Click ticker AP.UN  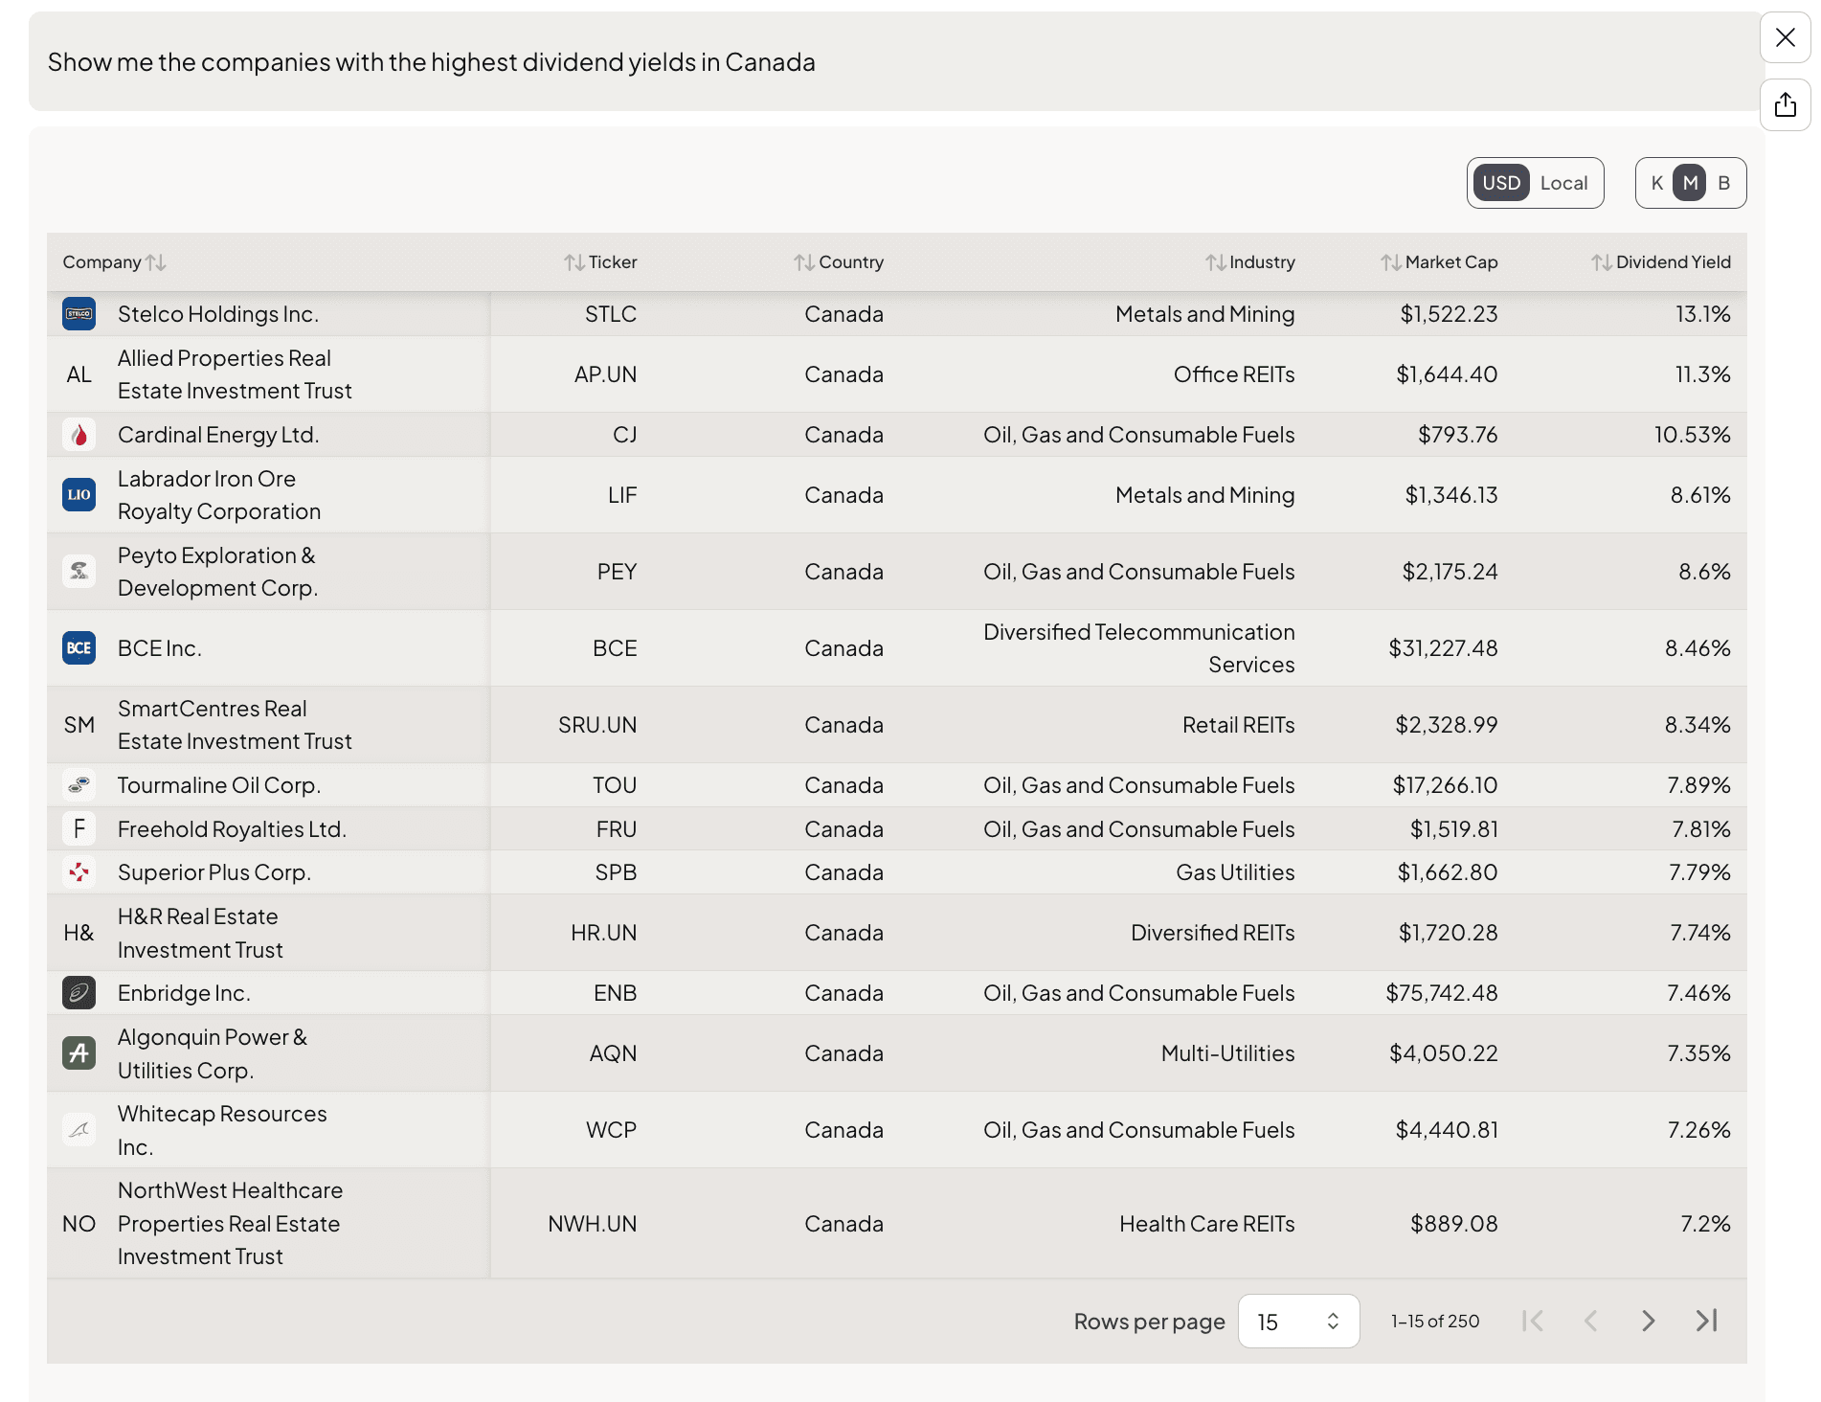click(605, 374)
